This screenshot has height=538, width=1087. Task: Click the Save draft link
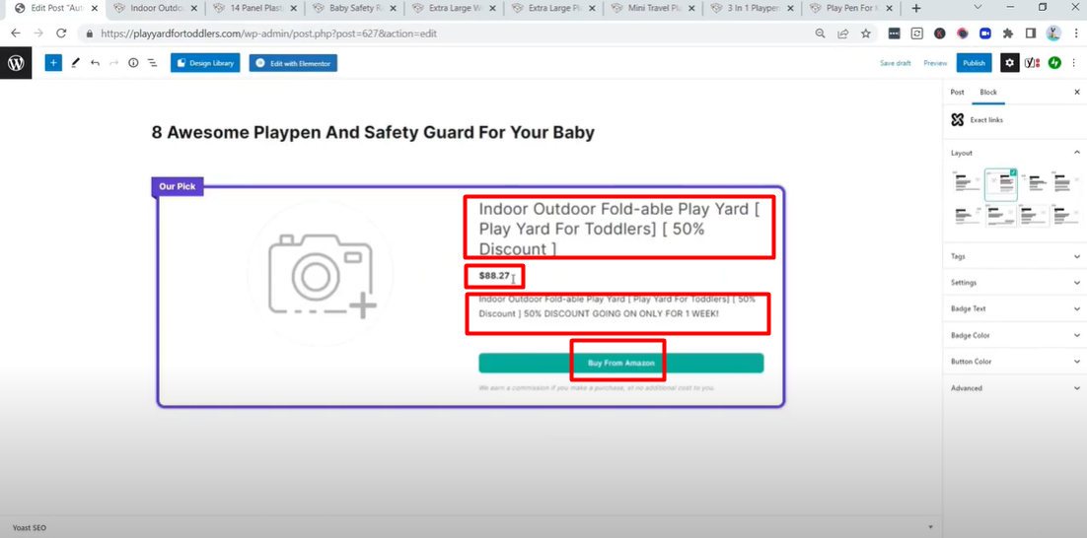tap(895, 63)
